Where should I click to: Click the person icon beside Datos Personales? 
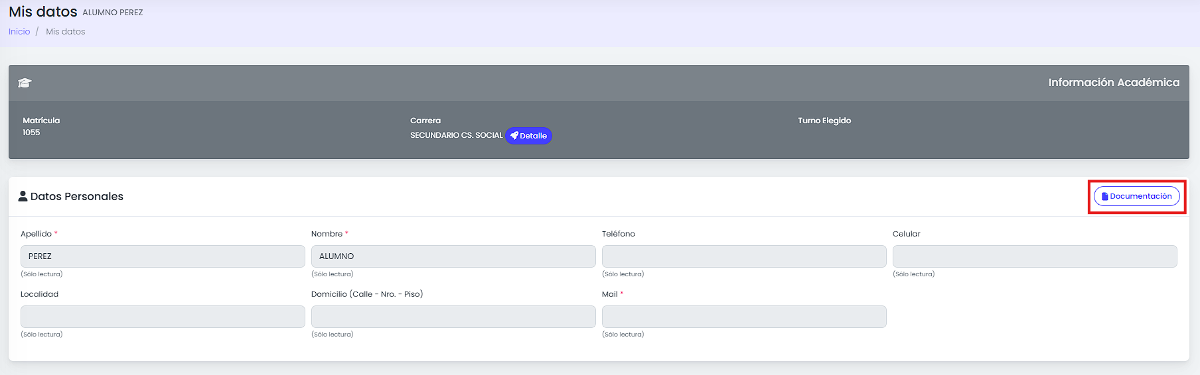tap(23, 196)
